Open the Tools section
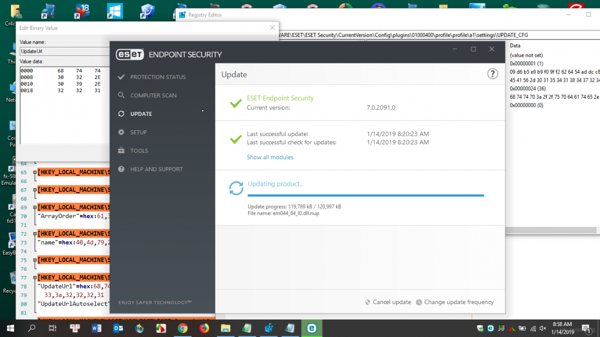The width and height of the screenshot is (600, 337). [x=139, y=151]
